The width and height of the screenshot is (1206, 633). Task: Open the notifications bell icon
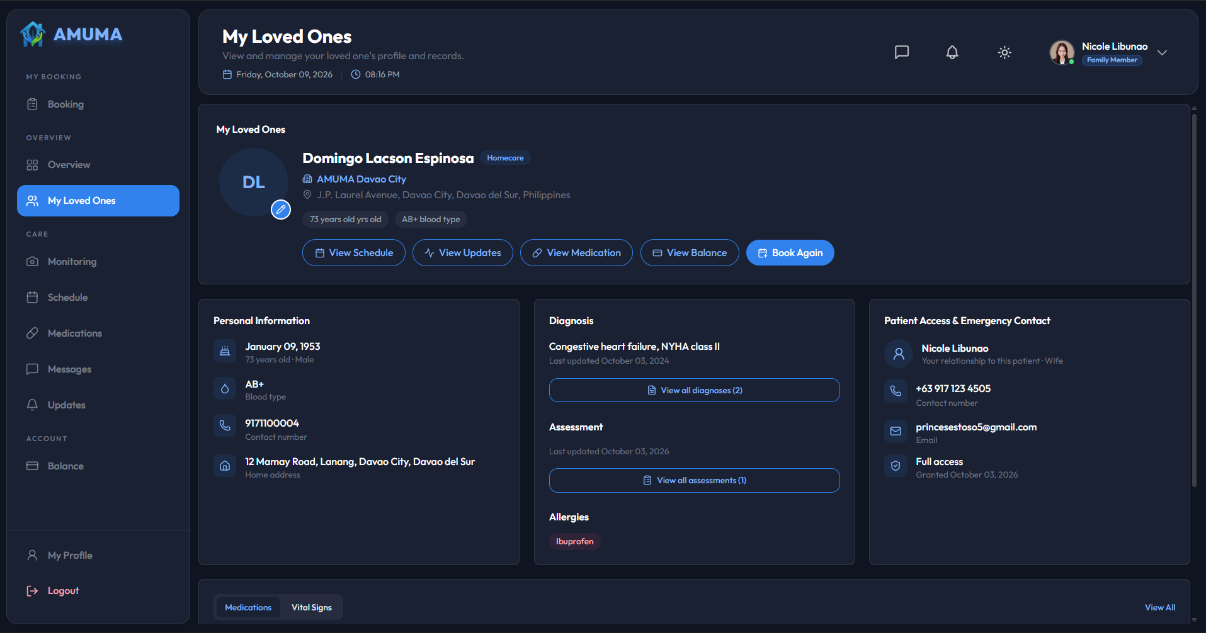point(952,52)
